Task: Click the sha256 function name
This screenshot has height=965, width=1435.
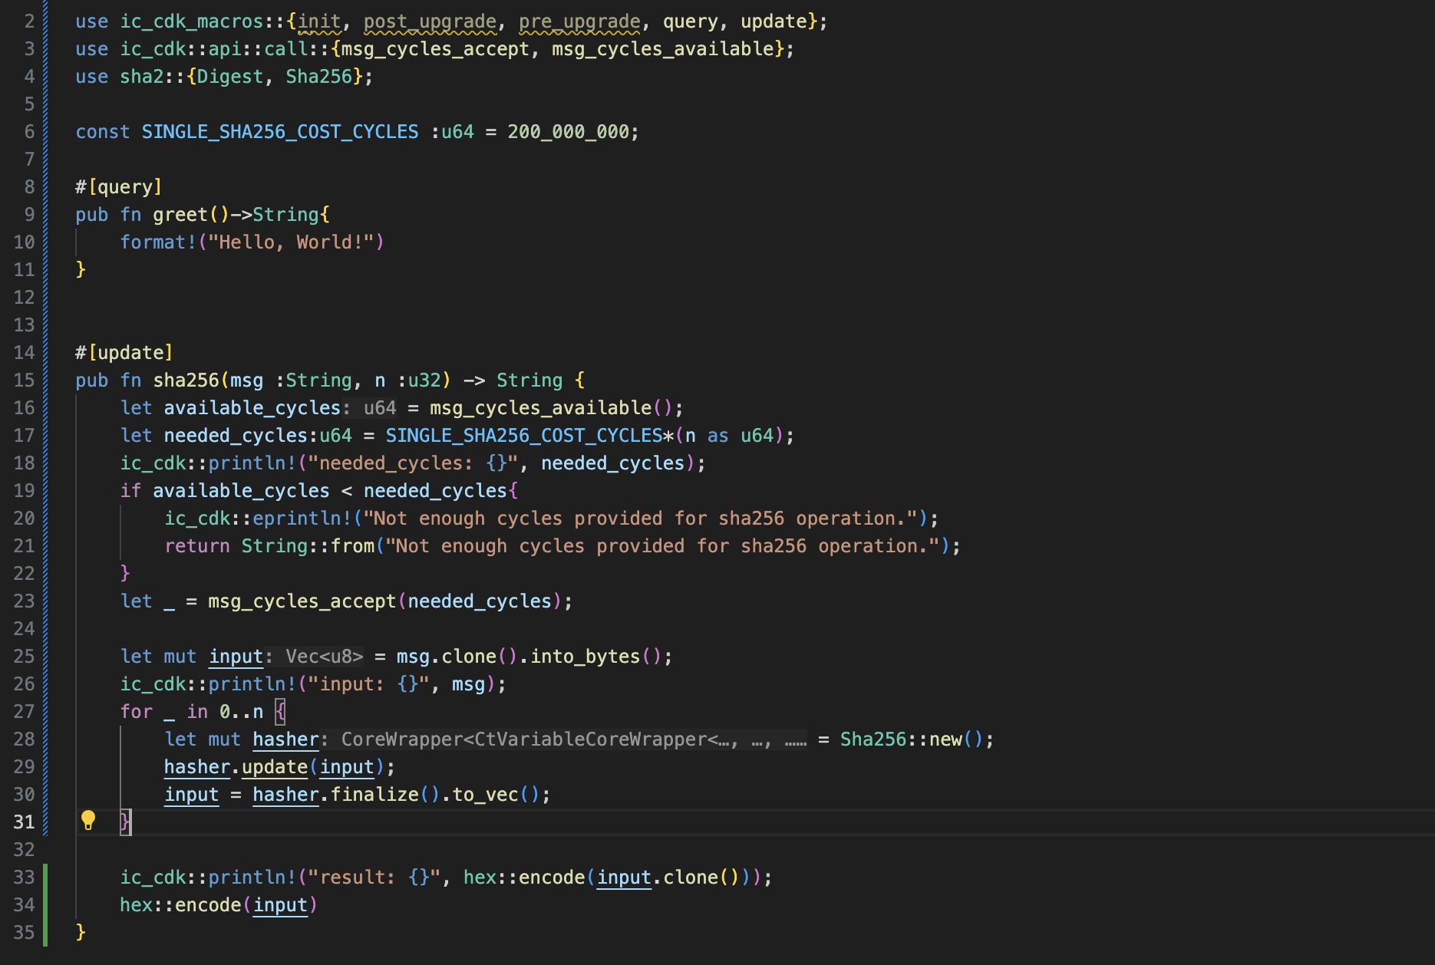Action: pos(186,380)
